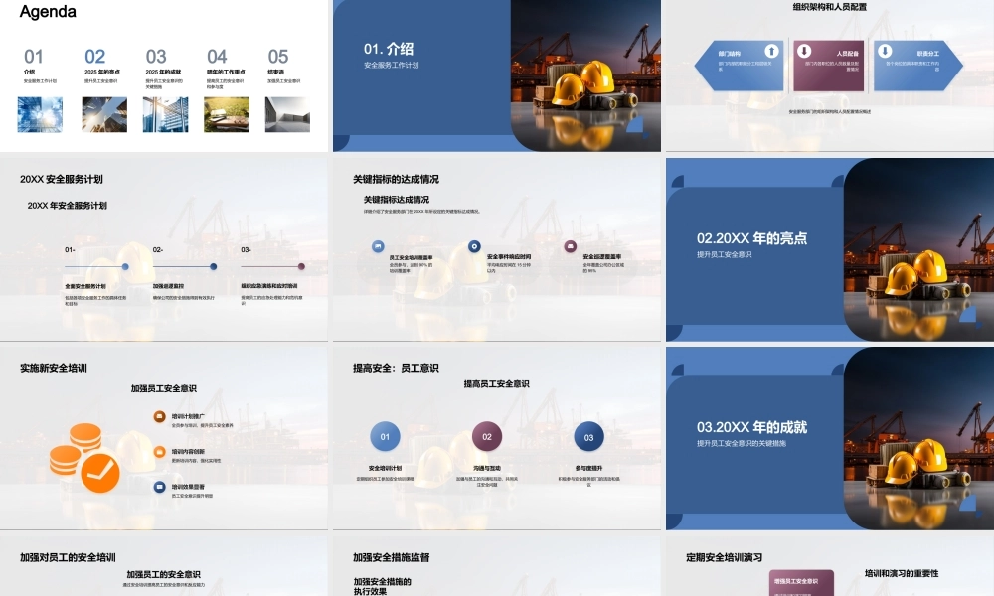This screenshot has width=994, height=596.
Task: Click the desk photo under agenda item 04
Action: click(227, 114)
